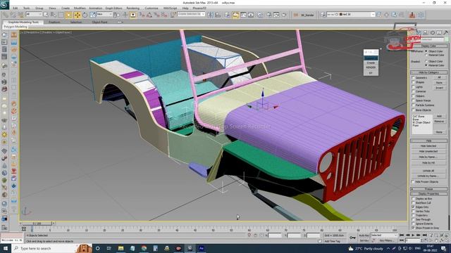Activate the Select and Move tool
This screenshot has width=451, height=253.
click(77, 15)
